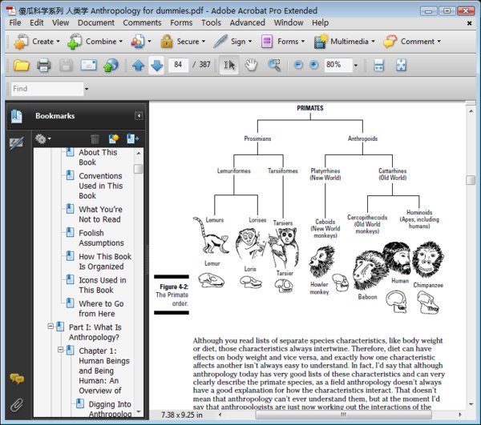Open the Create dropdown arrow
The height and width of the screenshot is (425, 481).
coord(58,42)
